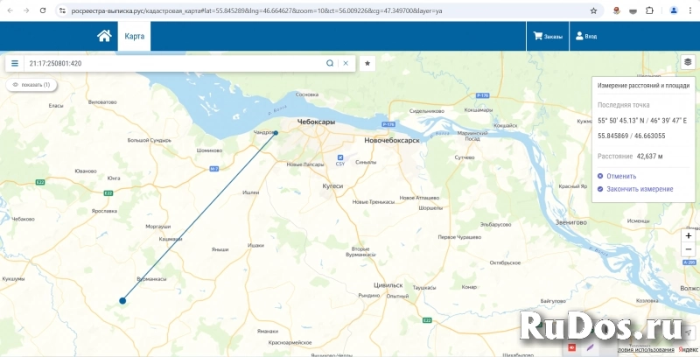Viewport: 700px width, 357px height.
Task: Go forward in the browser
Action: pos(27,10)
